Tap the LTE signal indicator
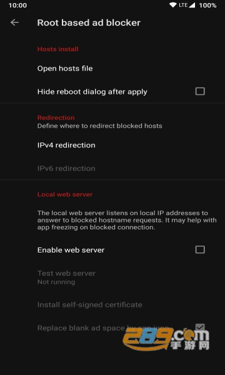 [x=187, y=5]
